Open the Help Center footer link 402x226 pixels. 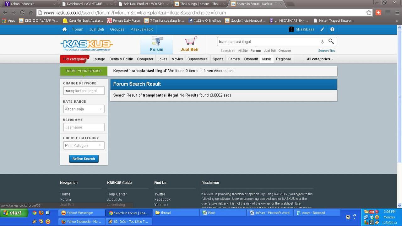pyautogui.click(x=117, y=194)
